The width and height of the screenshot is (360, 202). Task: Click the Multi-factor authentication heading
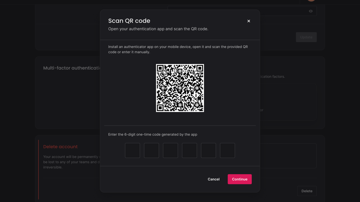pyautogui.click(x=72, y=68)
